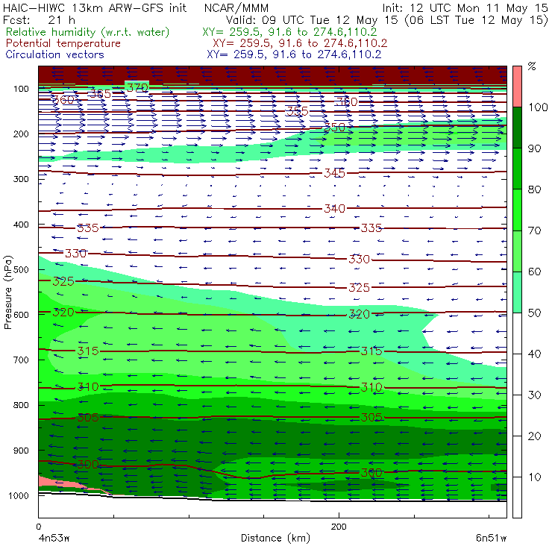Click the 340 contour label
552x552 pixels.
tap(334, 208)
